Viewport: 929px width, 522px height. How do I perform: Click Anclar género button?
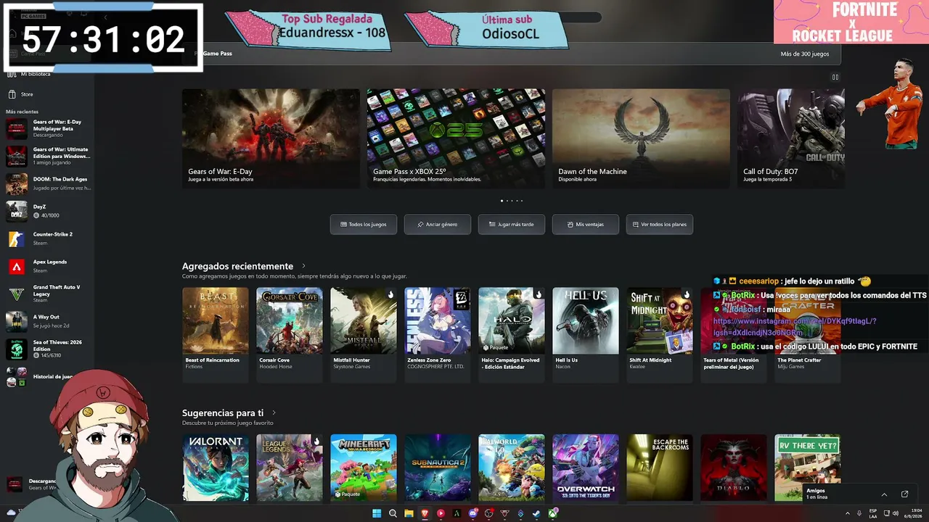pyautogui.click(x=438, y=225)
